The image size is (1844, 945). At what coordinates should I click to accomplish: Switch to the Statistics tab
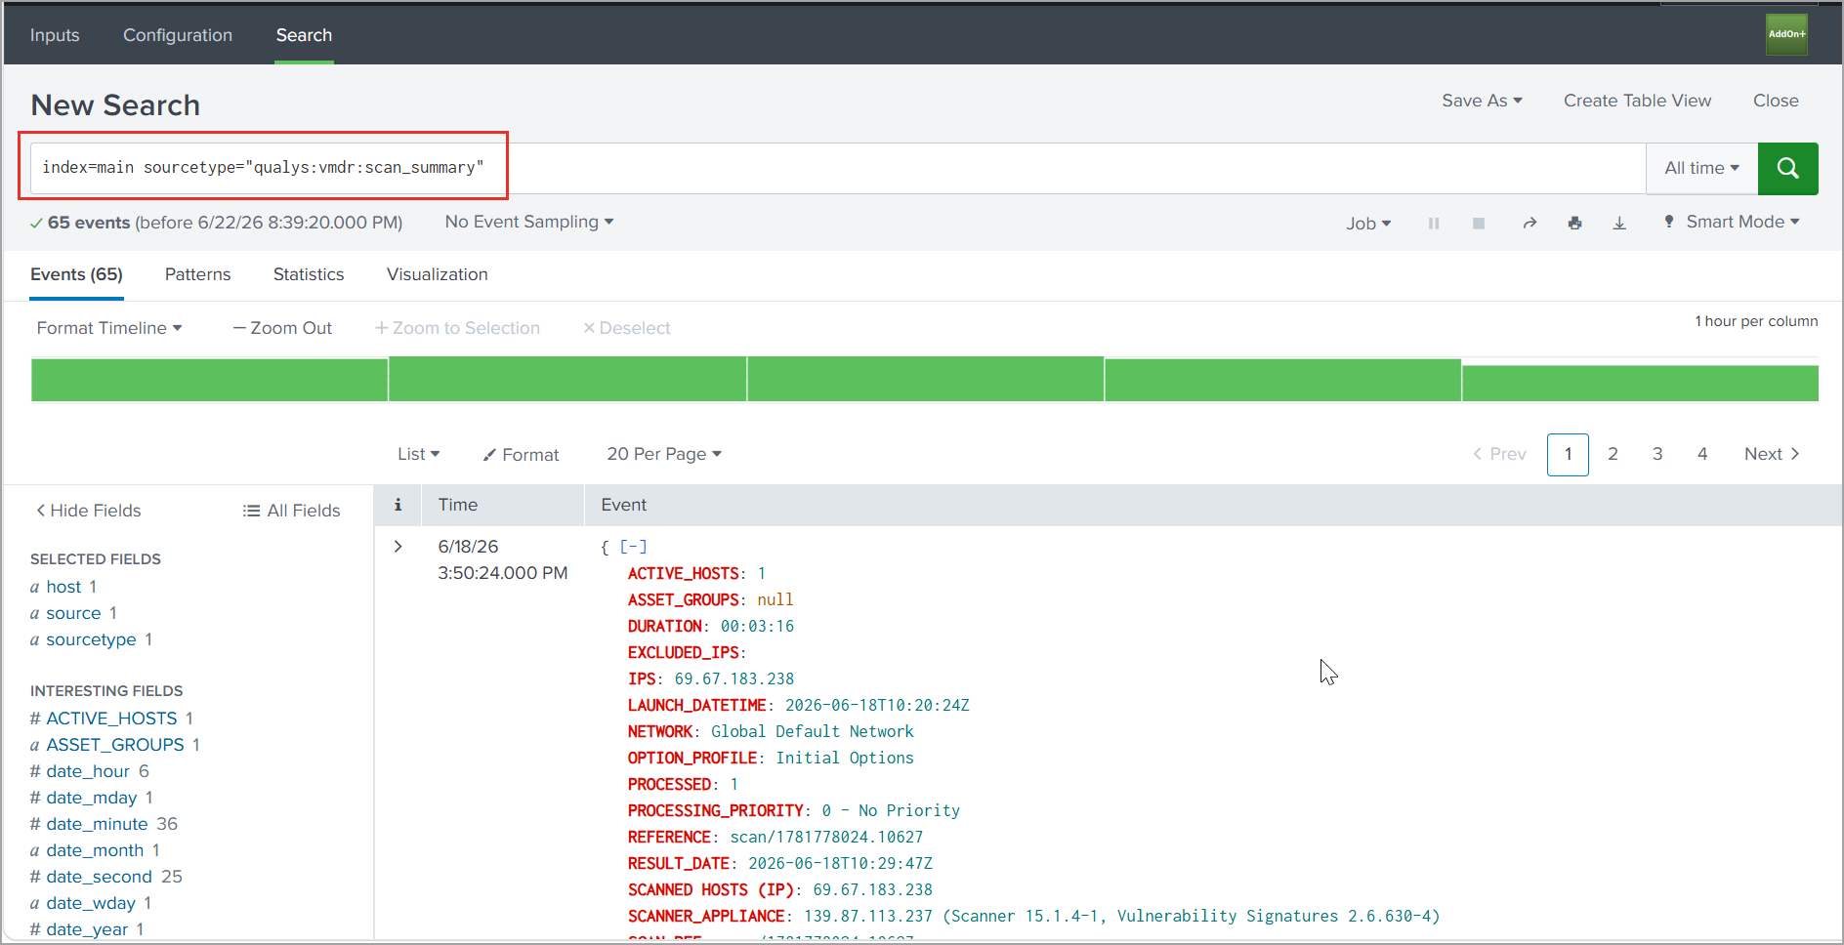click(x=309, y=274)
